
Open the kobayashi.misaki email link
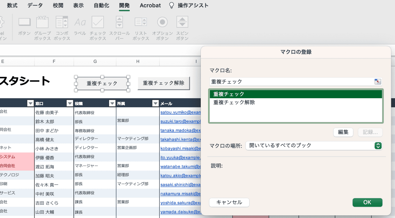[181, 148]
